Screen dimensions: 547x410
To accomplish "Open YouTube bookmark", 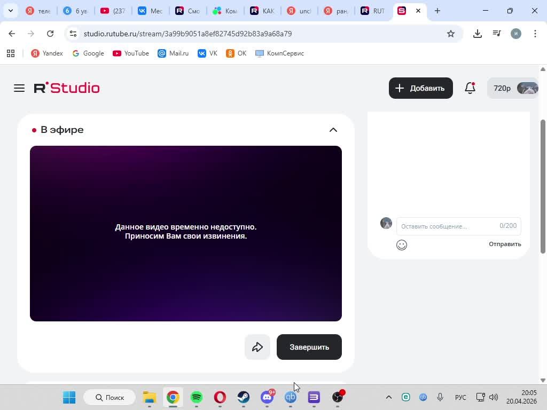I will point(131,53).
